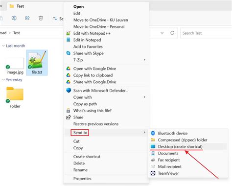Click the Refresh icon beside address bar

(x=172, y=33)
